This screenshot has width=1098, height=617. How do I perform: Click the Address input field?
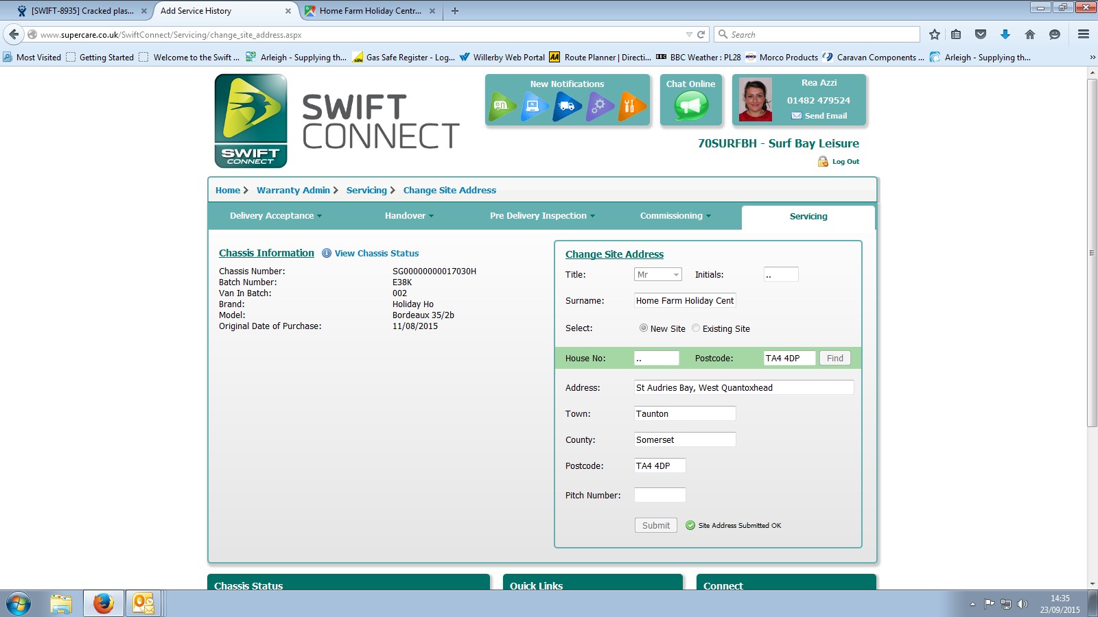click(x=744, y=387)
